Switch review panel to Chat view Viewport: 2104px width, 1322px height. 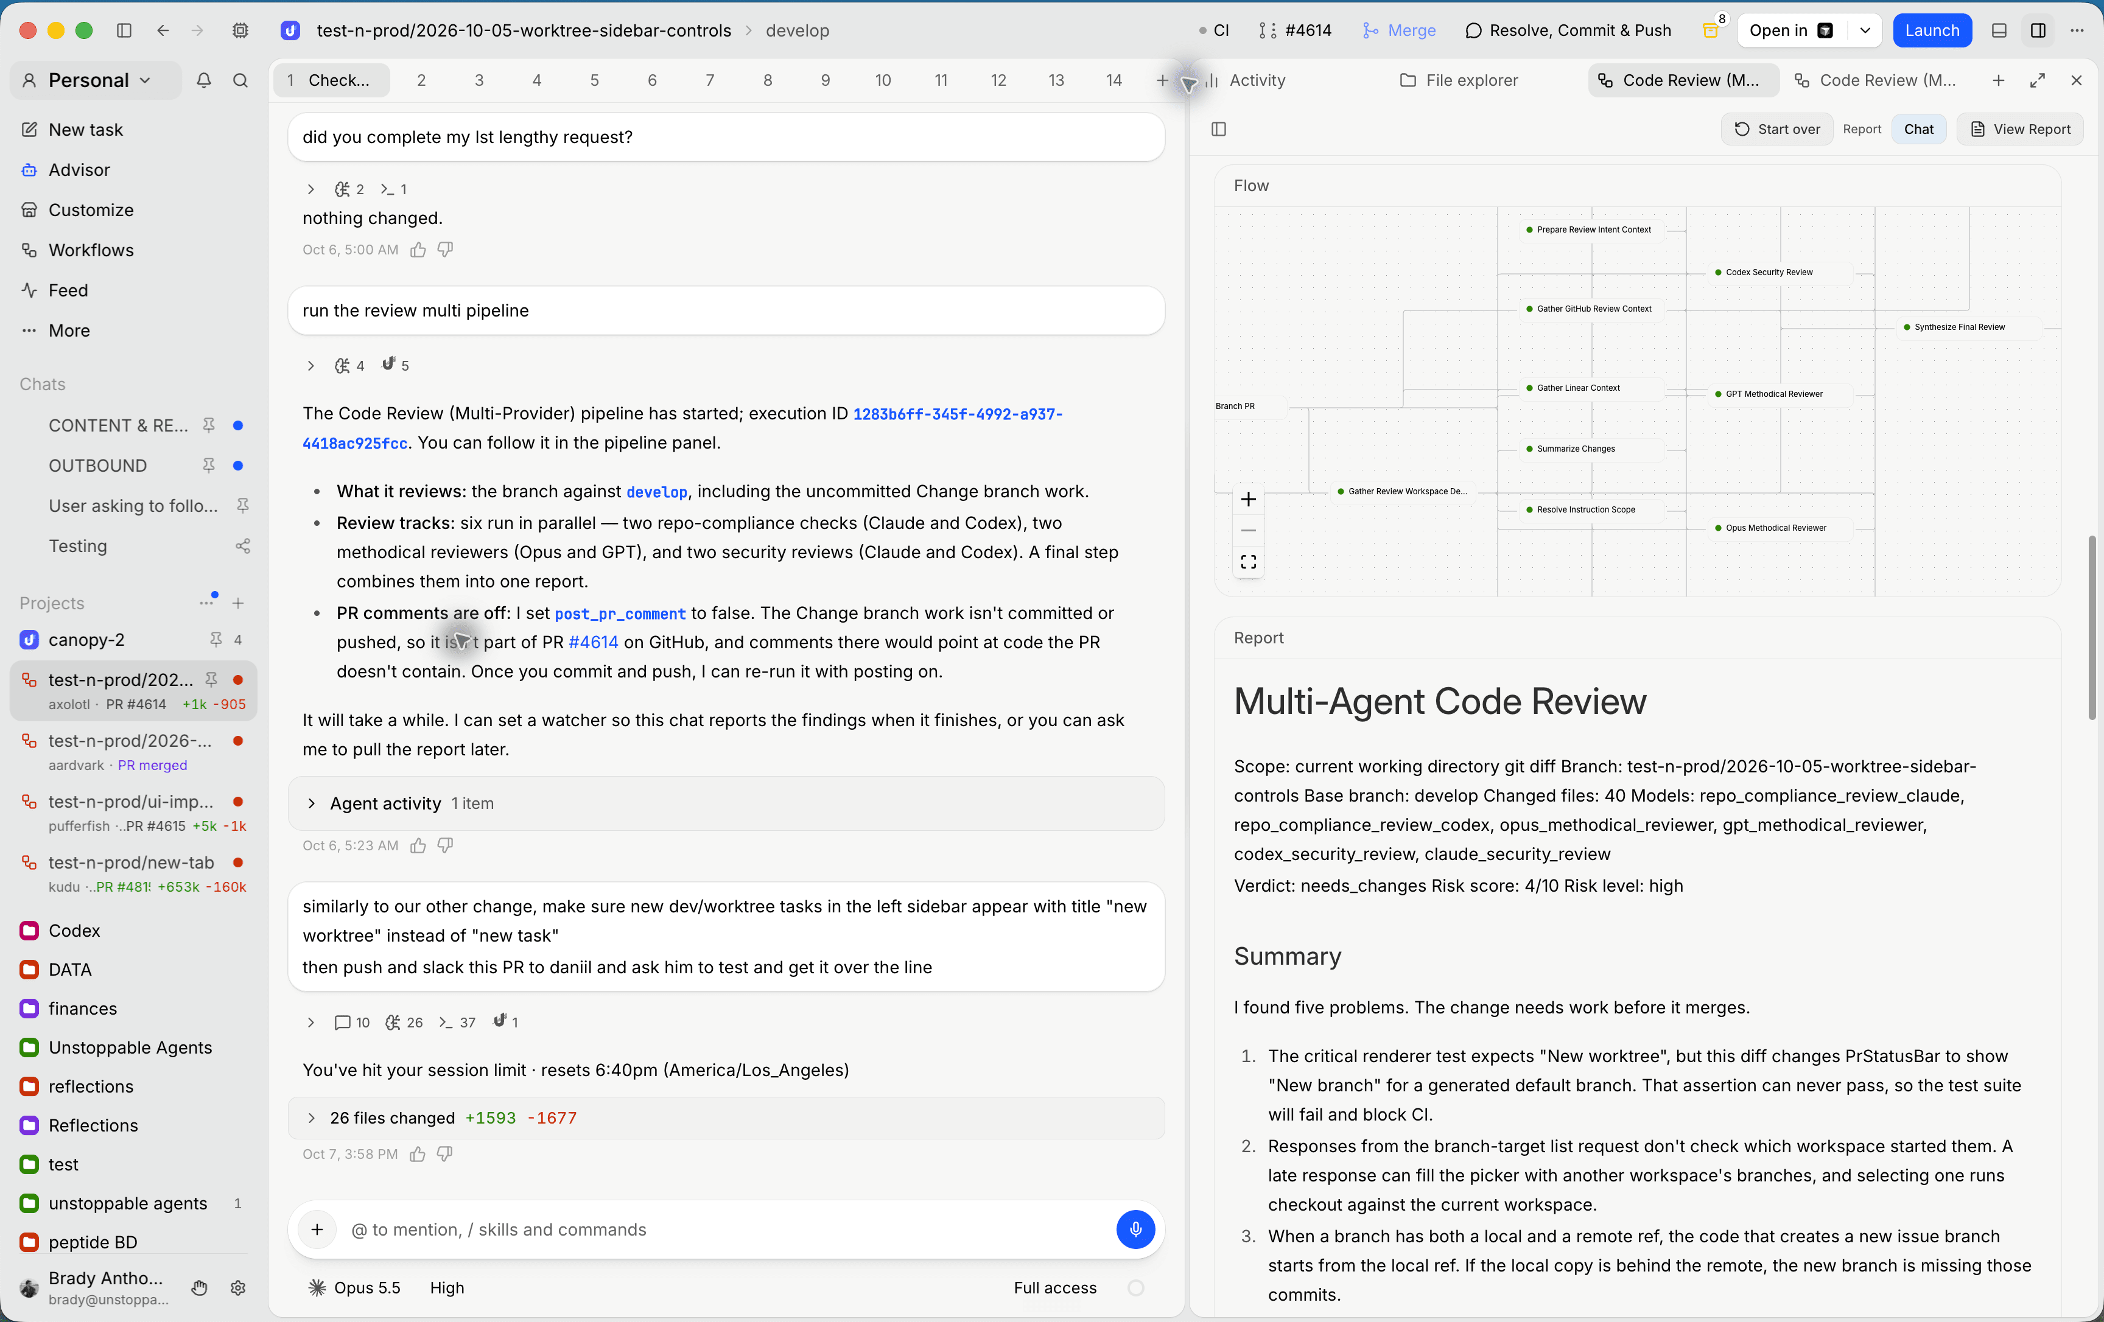(1919, 129)
